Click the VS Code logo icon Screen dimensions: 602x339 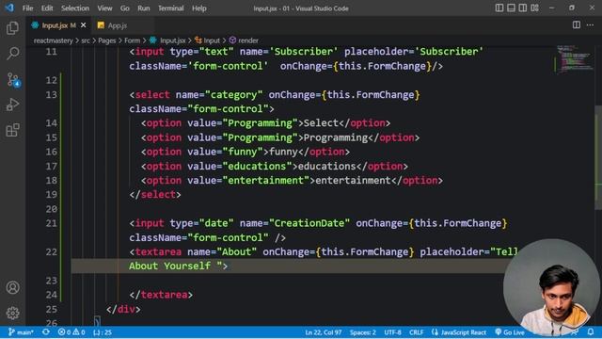9,8
